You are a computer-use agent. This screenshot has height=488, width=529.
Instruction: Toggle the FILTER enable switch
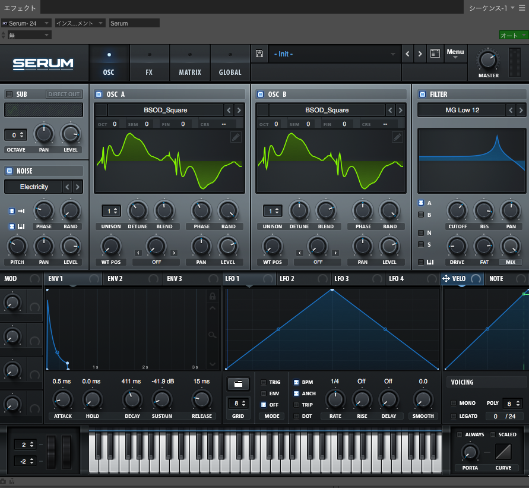(x=422, y=95)
